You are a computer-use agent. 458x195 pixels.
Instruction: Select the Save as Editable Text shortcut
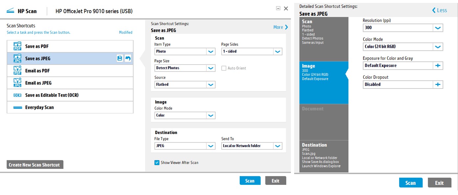point(52,95)
